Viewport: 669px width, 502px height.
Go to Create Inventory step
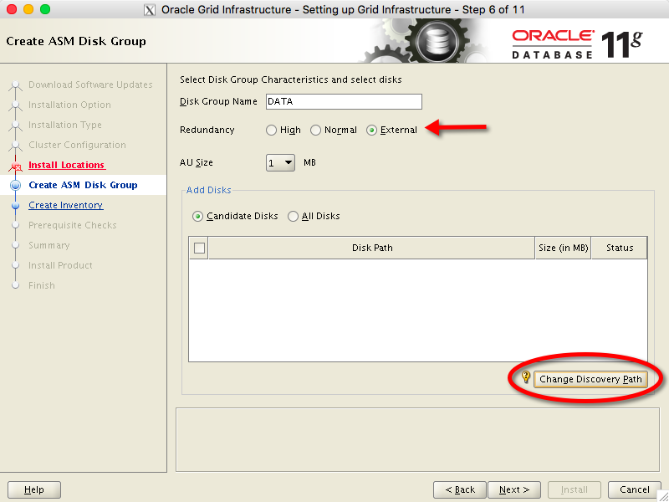(65, 205)
